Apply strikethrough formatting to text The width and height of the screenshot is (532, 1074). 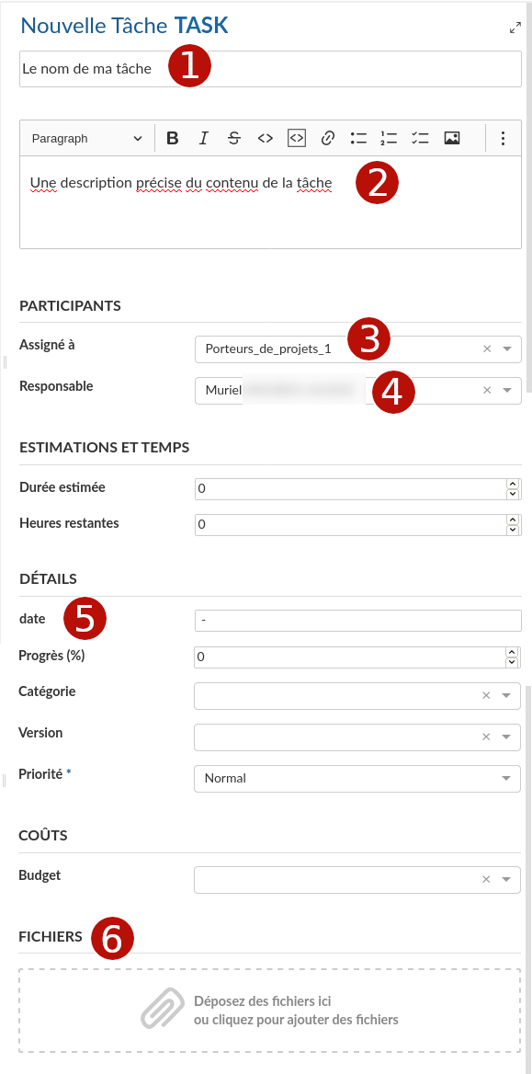pyautogui.click(x=234, y=138)
